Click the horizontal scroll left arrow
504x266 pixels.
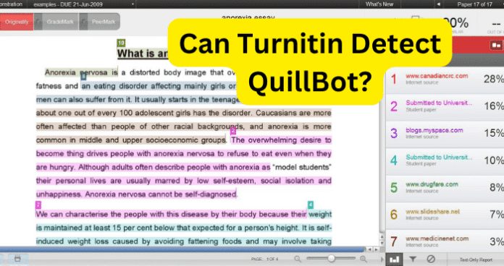tap(369, 249)
